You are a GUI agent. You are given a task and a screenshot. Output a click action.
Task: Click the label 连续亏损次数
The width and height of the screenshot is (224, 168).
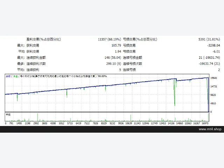[133, 64]
